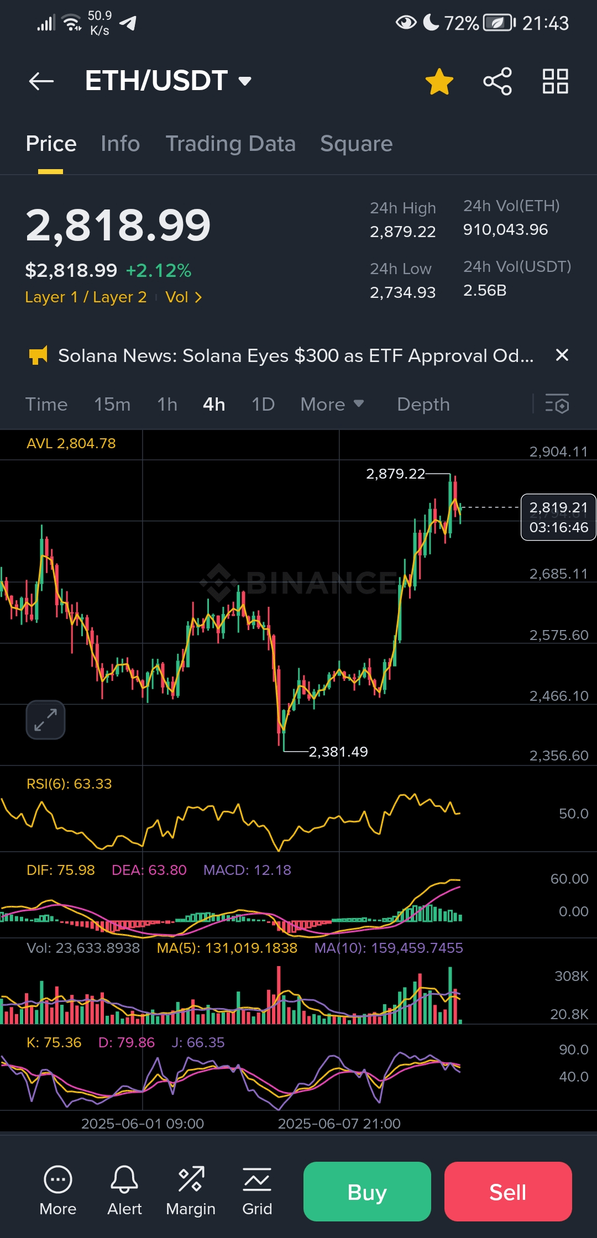Tap the green Buy button
This screenshot has width=597, height=1238.
[367, 1192]
